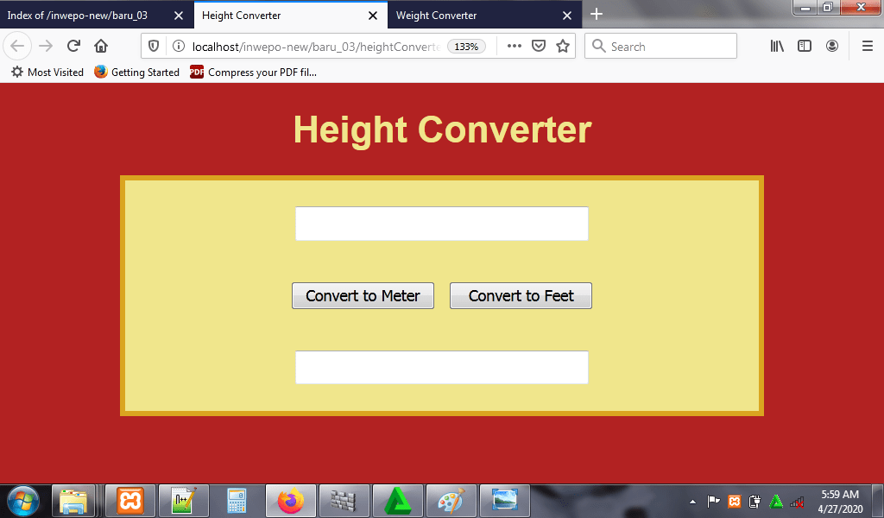Go to the Firefox home page
The image size is (884, 518).
tap(101, 47)
